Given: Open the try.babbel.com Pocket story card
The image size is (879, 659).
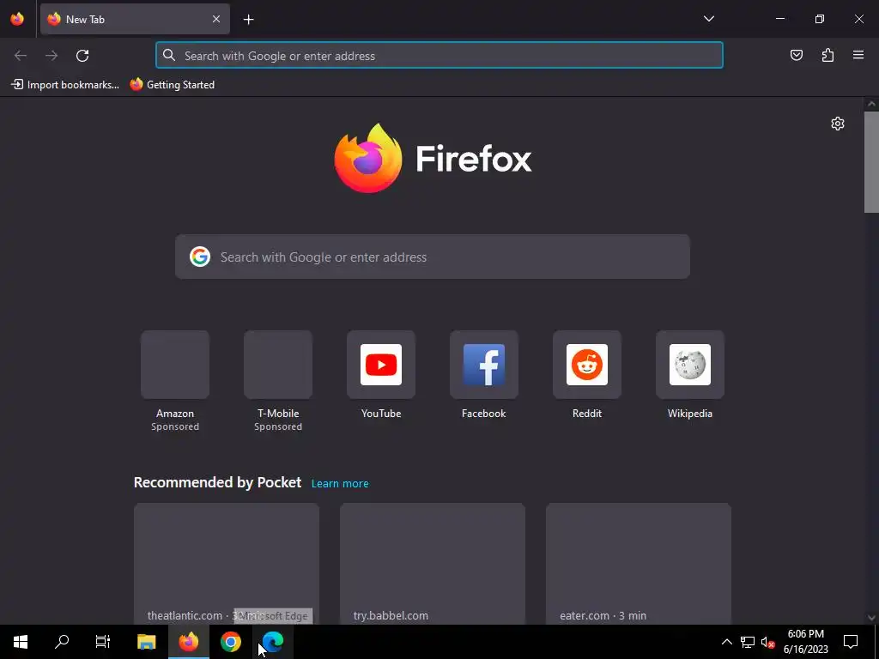Looking at the screenshot, I should coord(433,563).
